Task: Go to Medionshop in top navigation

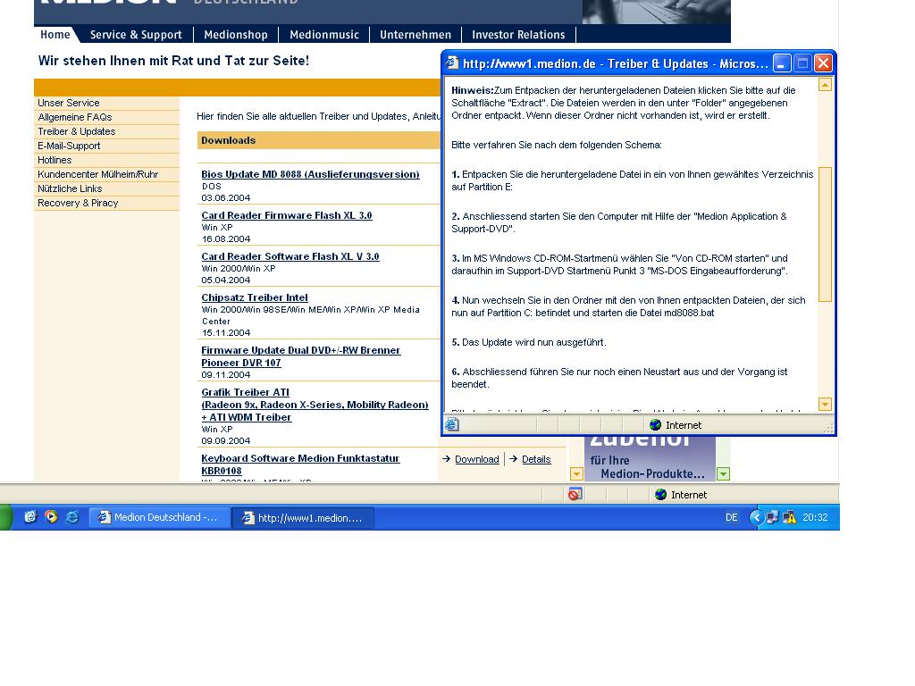Action: pos(236,35)
